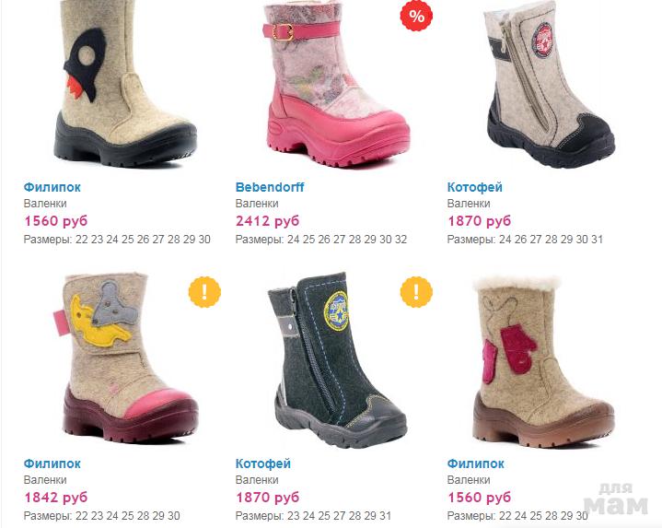Select size 22 for rocket Филипок boots
Viewport: 662px width, 528px height.
[x=81, y=240]
